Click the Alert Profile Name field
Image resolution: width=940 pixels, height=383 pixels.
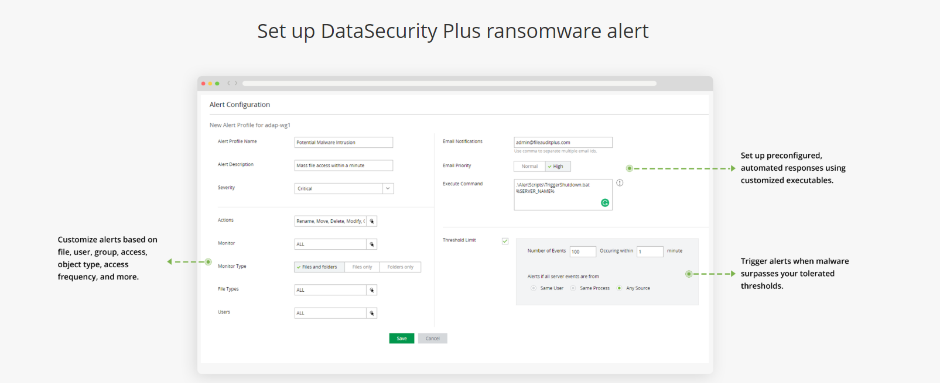click(343, 143)
